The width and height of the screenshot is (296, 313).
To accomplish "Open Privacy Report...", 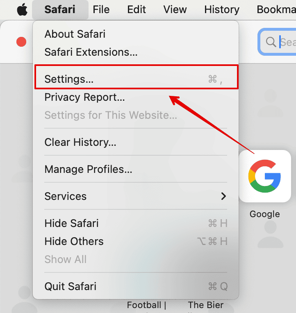I will click(137, 97).
